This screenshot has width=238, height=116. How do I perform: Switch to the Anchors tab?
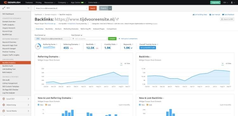coord(58,29)
